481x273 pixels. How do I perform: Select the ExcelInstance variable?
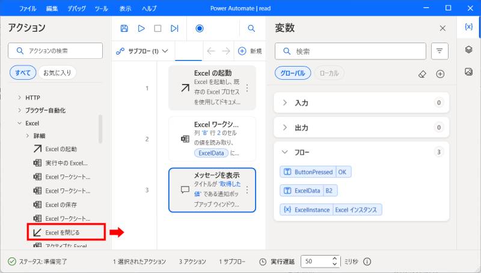331,210
